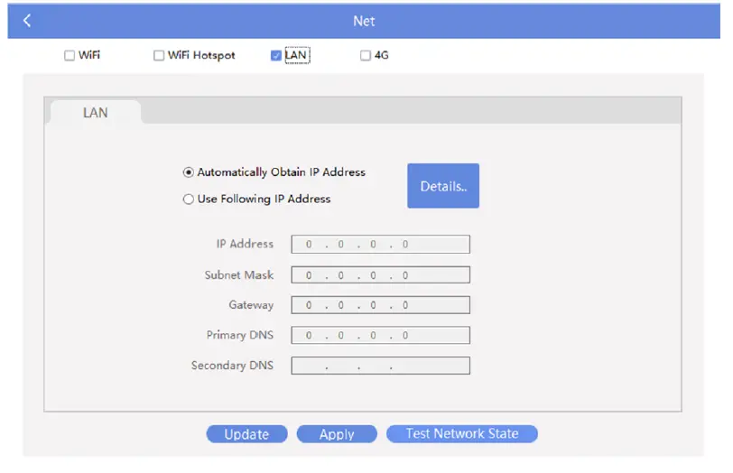The height and width of the screenshot is (473, 733).
Task: Go back using the arrow icon
Action: point(27,21)
